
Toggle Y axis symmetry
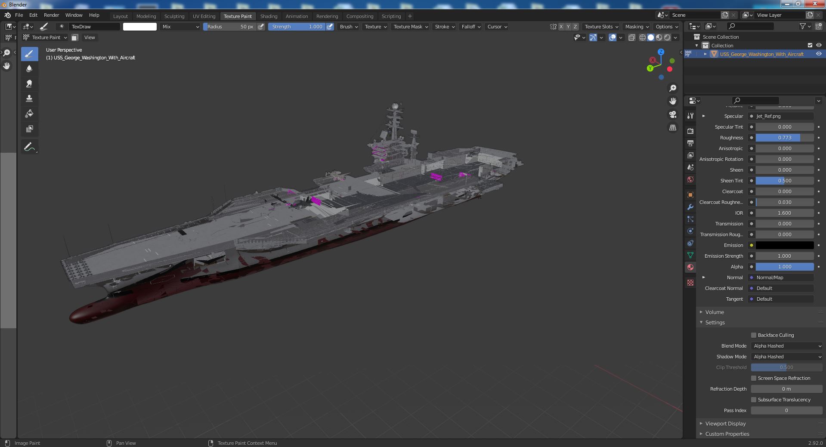(x=568, y=27)
